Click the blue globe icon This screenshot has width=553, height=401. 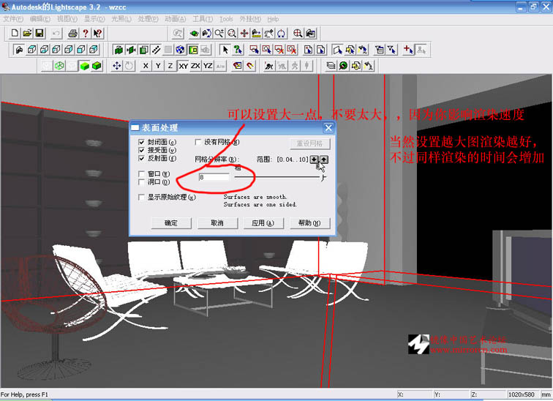180,49
